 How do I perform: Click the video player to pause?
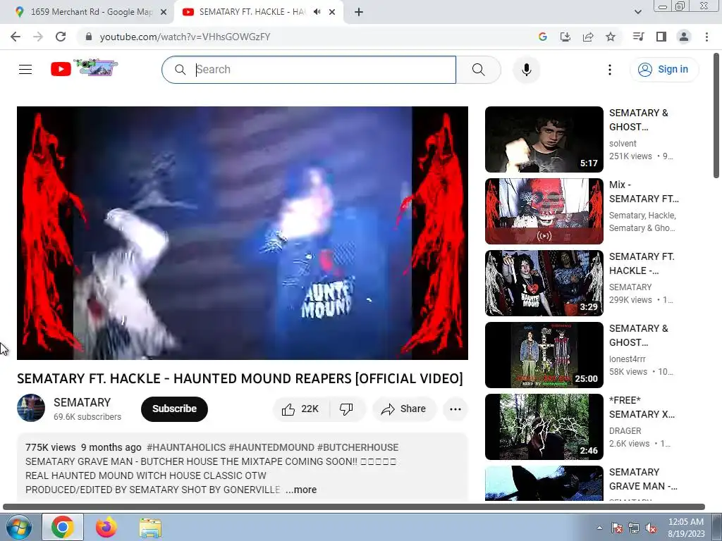coord(243,233)
